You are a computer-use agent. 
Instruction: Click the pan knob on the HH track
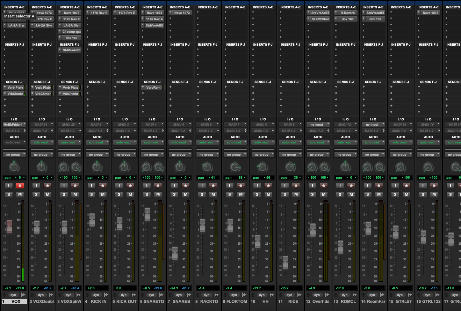coord(262,167)
